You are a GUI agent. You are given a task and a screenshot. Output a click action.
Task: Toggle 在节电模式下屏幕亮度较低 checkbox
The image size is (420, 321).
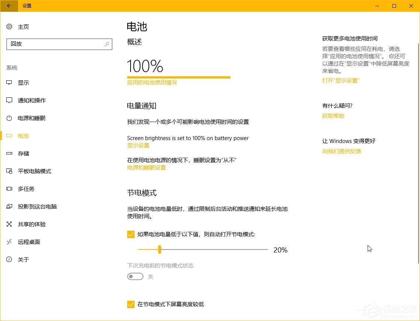(131, 304)
